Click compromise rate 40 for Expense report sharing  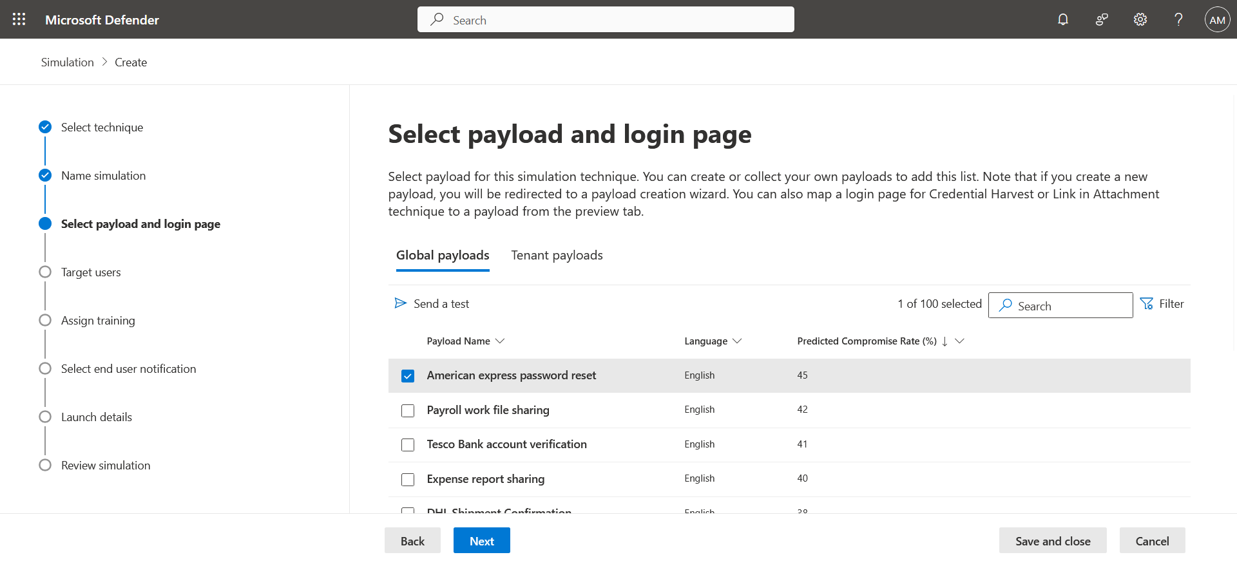[x=802, y=478]
